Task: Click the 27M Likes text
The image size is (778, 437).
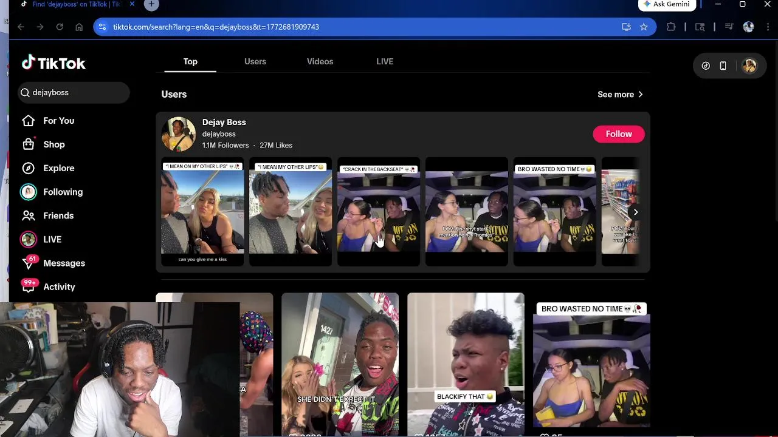Action: tap(276, 145)
